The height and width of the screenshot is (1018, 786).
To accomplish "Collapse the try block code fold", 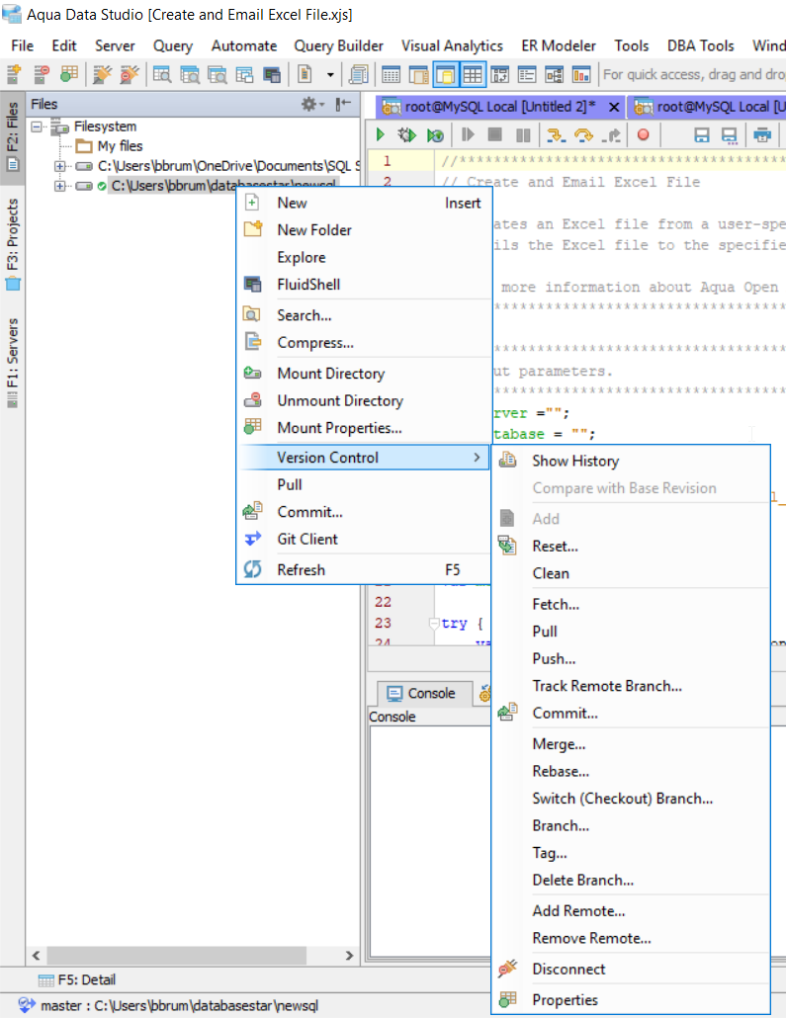I will tap(433, 624).
